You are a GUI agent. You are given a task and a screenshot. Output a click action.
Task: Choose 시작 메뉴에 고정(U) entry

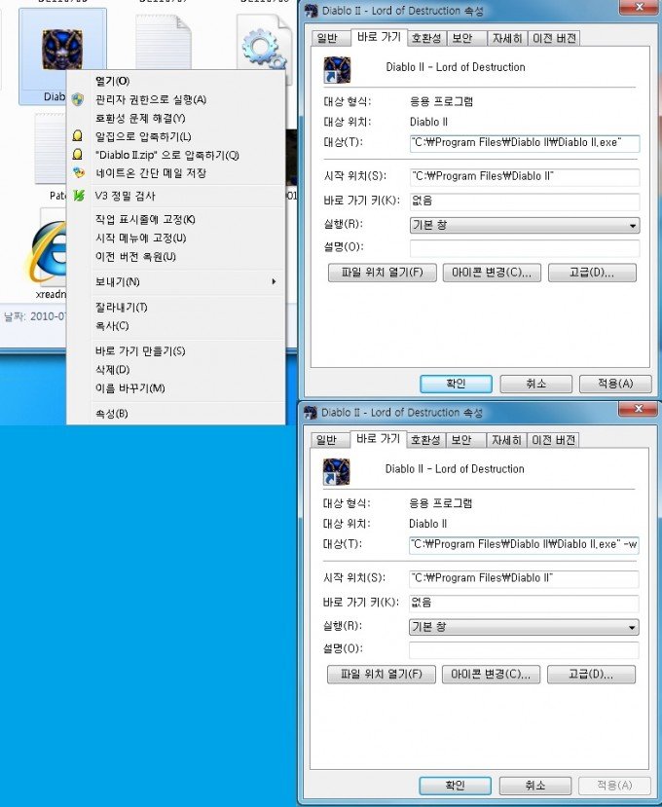pyautogui.click(x=140, y=238)
